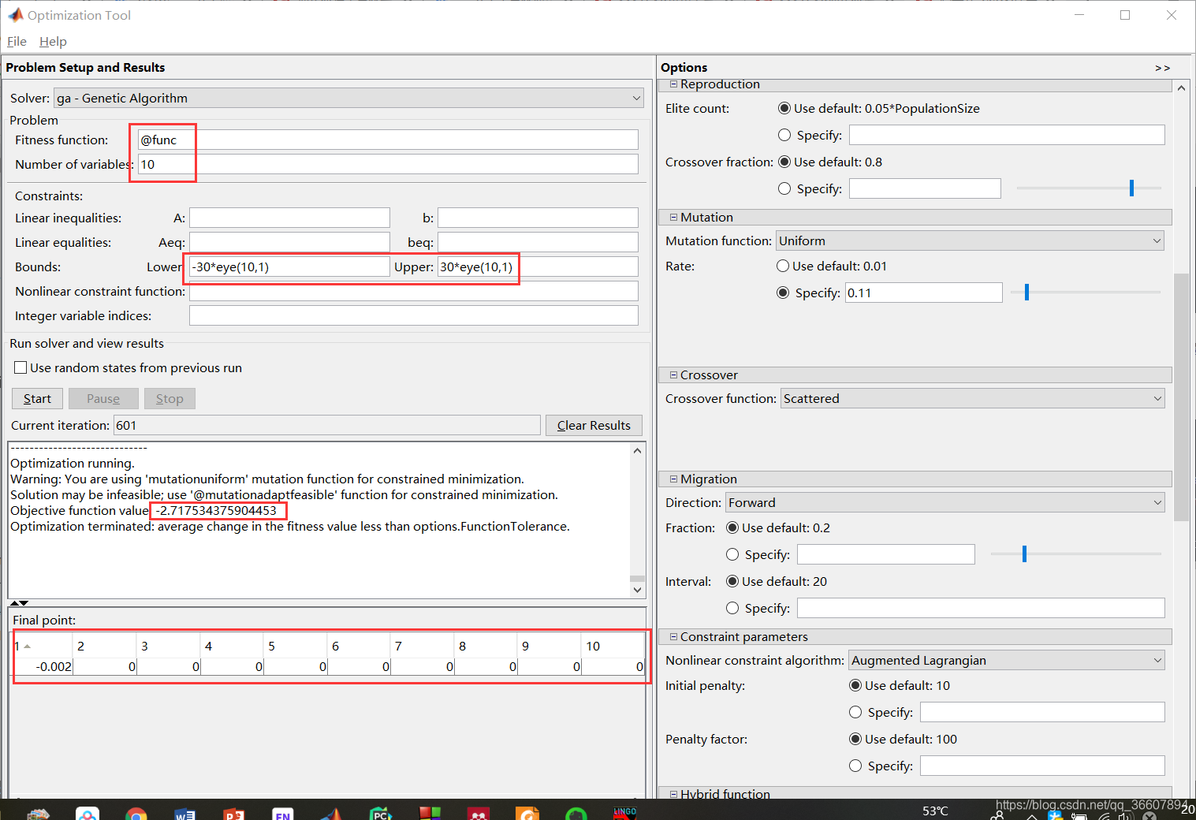Enable use random states from previous run
1196x820 pixels.
tap(20, 367)
